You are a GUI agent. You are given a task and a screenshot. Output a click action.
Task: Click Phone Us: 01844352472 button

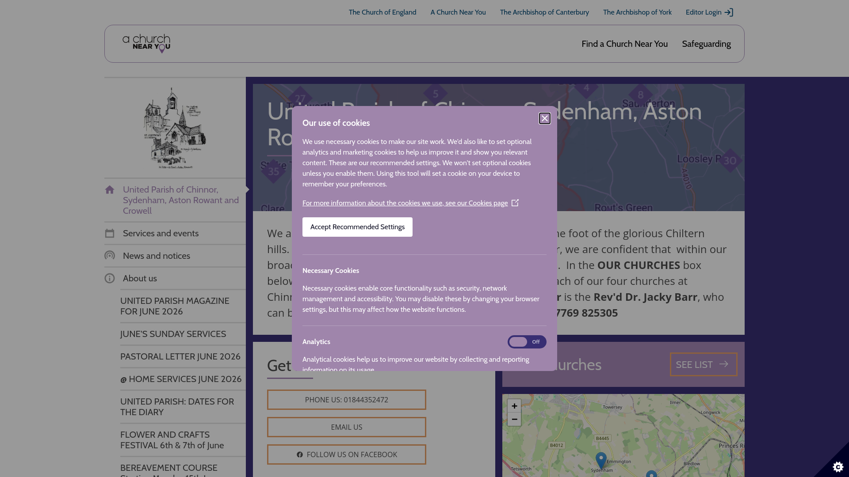click(347, 400)
